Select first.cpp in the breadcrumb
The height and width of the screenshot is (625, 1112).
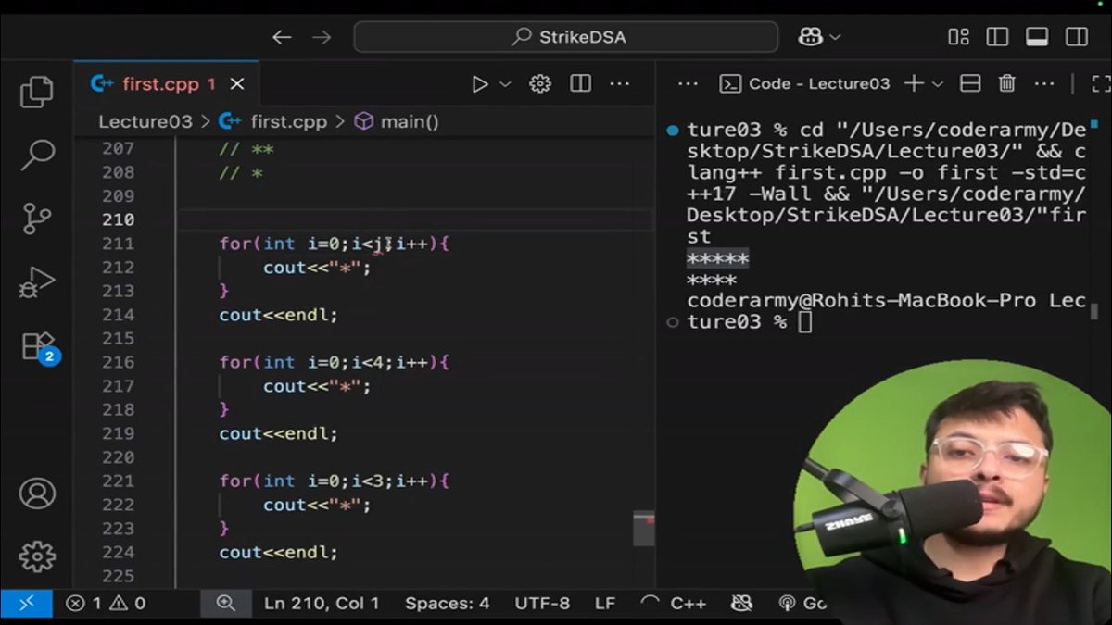coord(273,121)
